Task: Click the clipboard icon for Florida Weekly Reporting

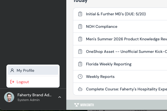Action: [80, 64]
